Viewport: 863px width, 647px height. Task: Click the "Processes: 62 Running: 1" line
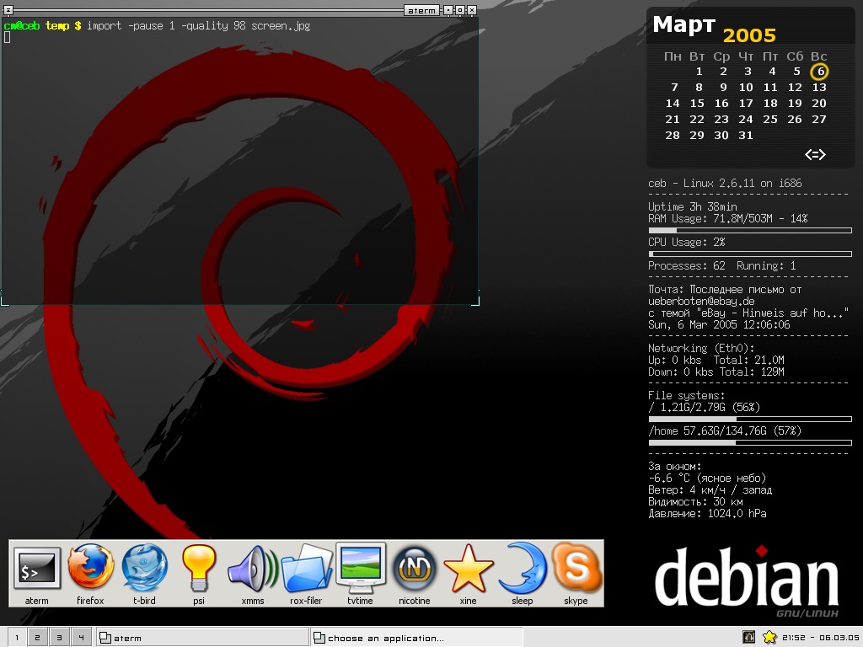[x=722, y=265]
